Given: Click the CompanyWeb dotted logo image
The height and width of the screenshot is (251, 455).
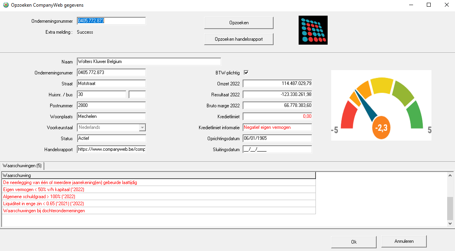Looking at the screenshot, I should pyautogui.click(x=313, y=30).
